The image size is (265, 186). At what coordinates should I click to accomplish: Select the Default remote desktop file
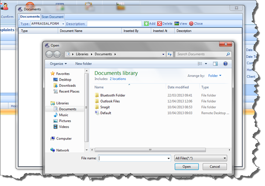(x=103, y=113)
